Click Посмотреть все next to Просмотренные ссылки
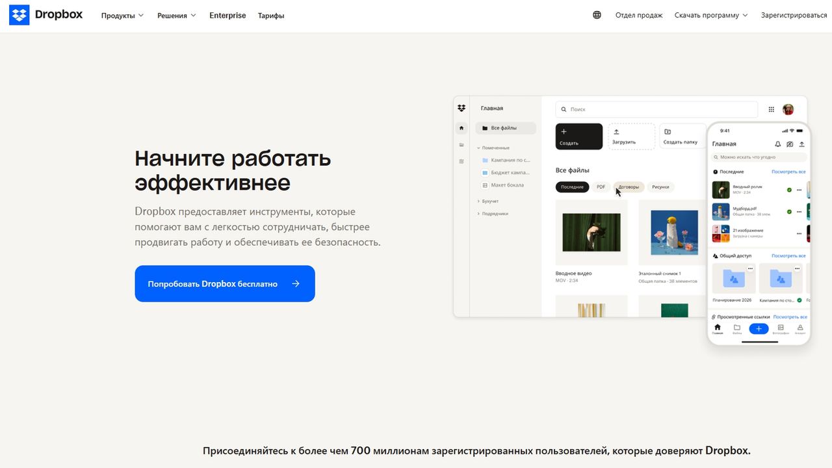 click(x=790, y=317)
